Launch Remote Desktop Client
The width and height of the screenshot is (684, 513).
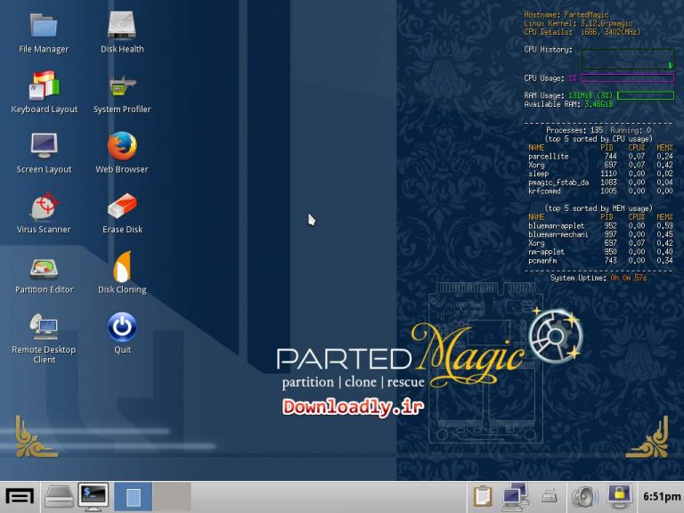point(44,327)
